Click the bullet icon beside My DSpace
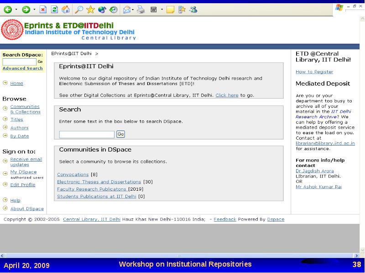This screenshot has height=273, width=365. 5,173
